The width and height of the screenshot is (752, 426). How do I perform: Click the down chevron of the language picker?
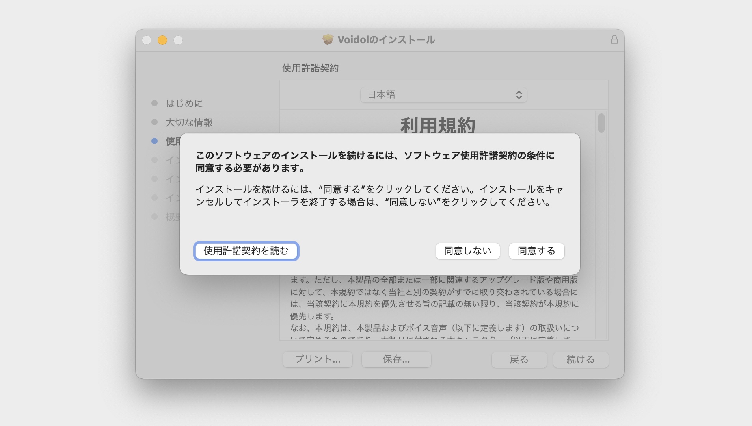[519, 97]
